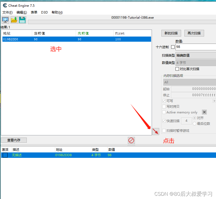The height and width of the screenshot is (199, 216).
Task: Click the 起始 start address field
Action: (x=194, y=89)
